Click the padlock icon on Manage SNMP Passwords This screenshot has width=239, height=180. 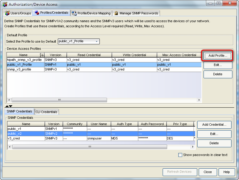pos(116,13)
